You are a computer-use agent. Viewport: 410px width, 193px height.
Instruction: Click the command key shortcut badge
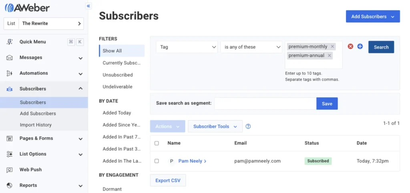coord(71,42)
